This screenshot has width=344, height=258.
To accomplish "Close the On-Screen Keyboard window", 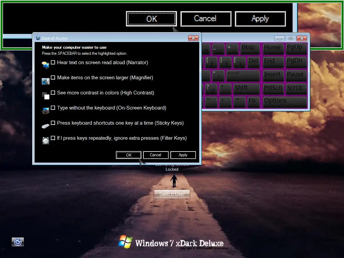I will pyautogui.click(x=302, y=39).
